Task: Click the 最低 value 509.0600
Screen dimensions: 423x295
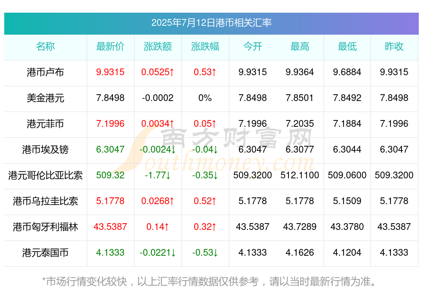Action: coord(347,175)
